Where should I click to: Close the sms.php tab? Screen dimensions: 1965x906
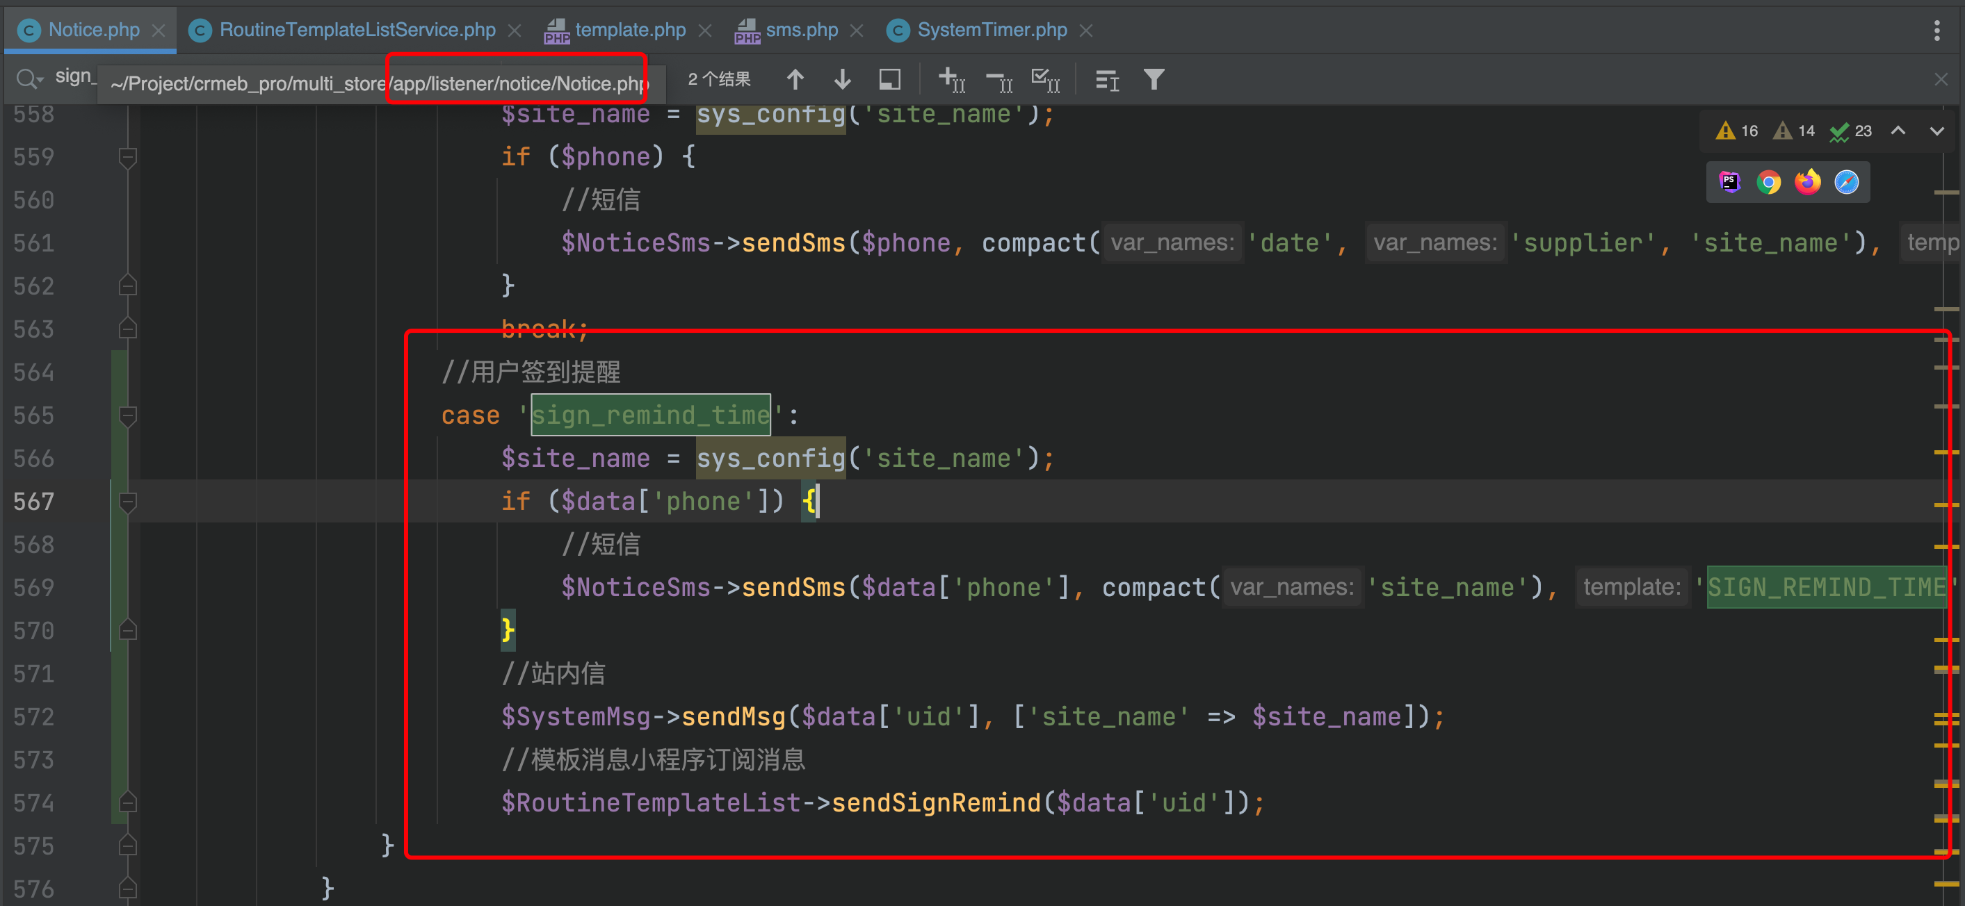(x=857, y=31)
